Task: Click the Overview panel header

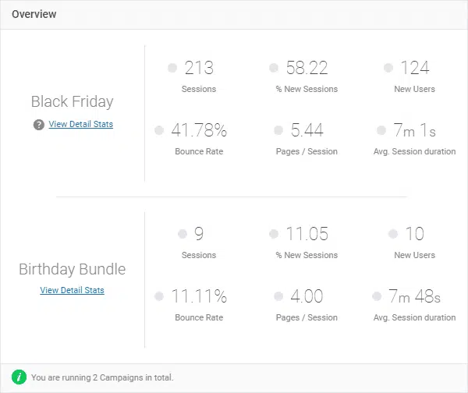Action: click(234, 15)
